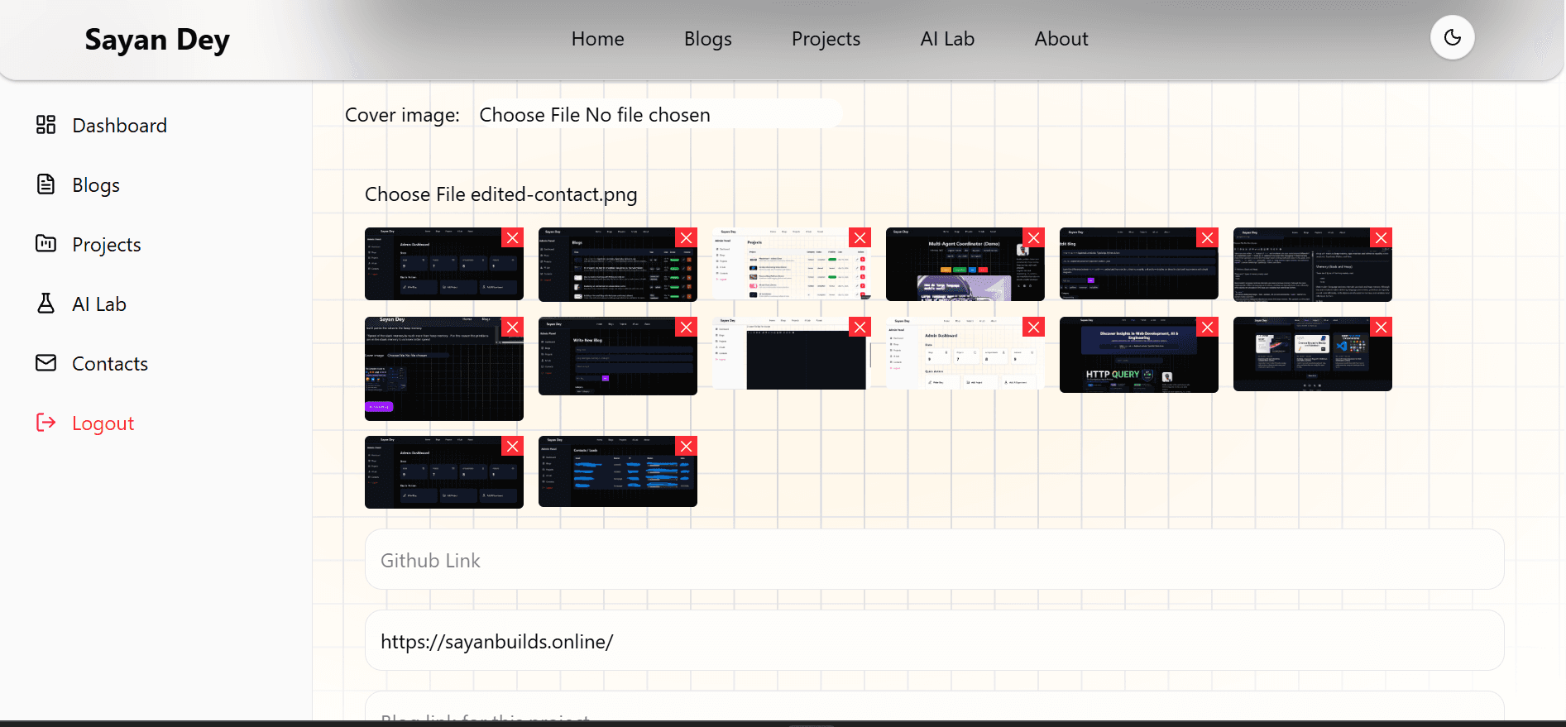
Task: Remove the Multi-Agent Coordinator screenshot
Action: pos(1034,238)
